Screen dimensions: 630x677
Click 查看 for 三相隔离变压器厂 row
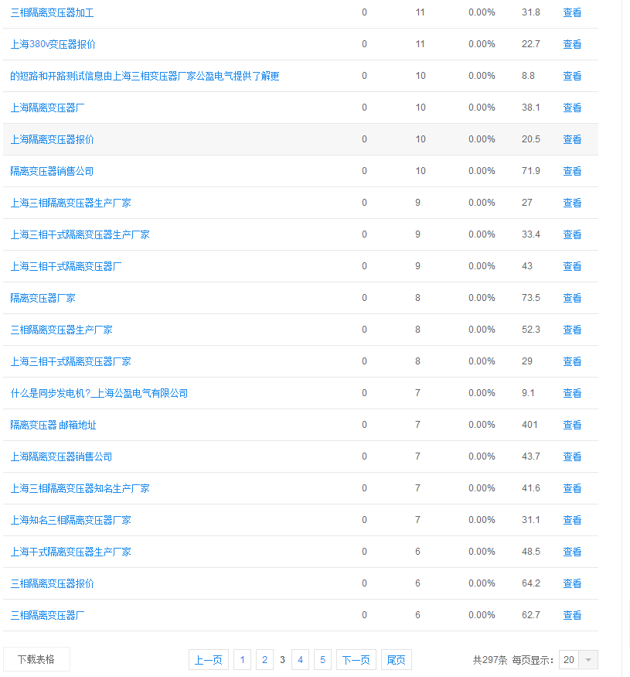572,616
